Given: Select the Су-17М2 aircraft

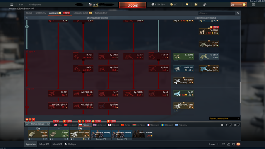Looking at the screenshot, I should (108, 56).
